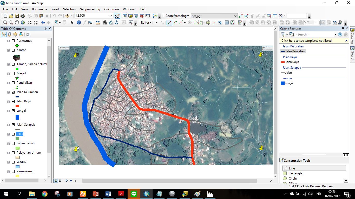355x199 pixels.
Task: Select the Zoom In tool
Action: 5,22
